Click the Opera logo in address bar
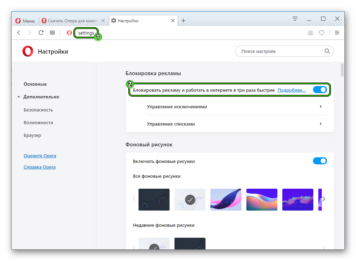The height and width of the screenshot is (261, 356). [x=69, y=33]
